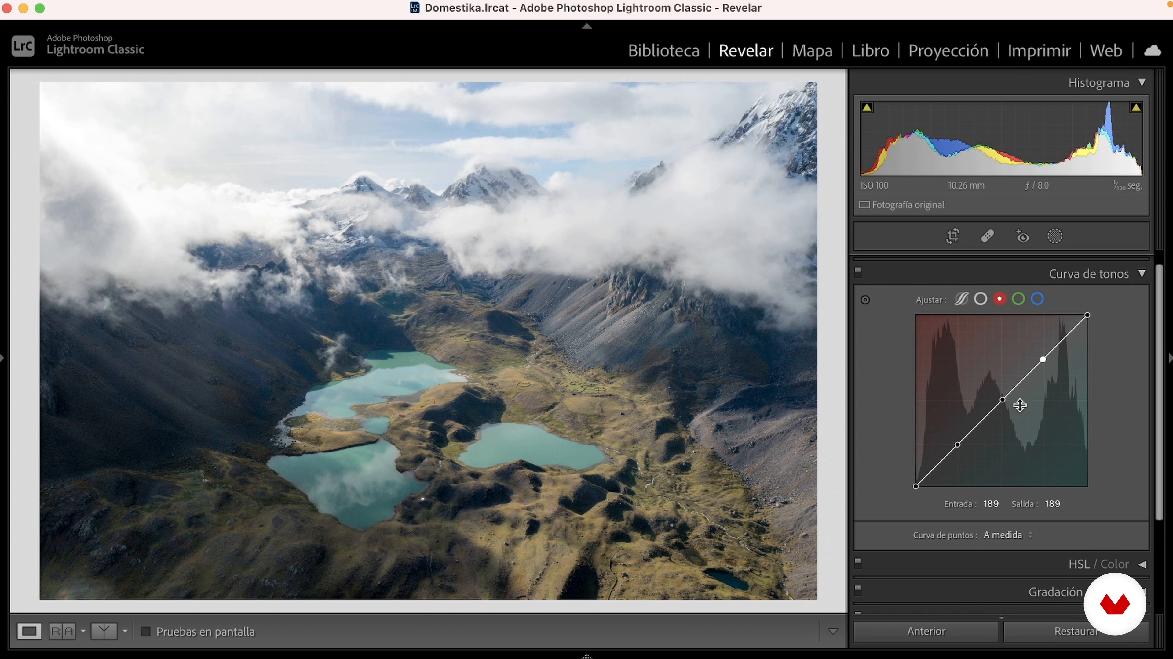Screen dimensions: 1173x659
Task: Open the Mapa module
Action: pyautogui.click(x=812, y=50)
